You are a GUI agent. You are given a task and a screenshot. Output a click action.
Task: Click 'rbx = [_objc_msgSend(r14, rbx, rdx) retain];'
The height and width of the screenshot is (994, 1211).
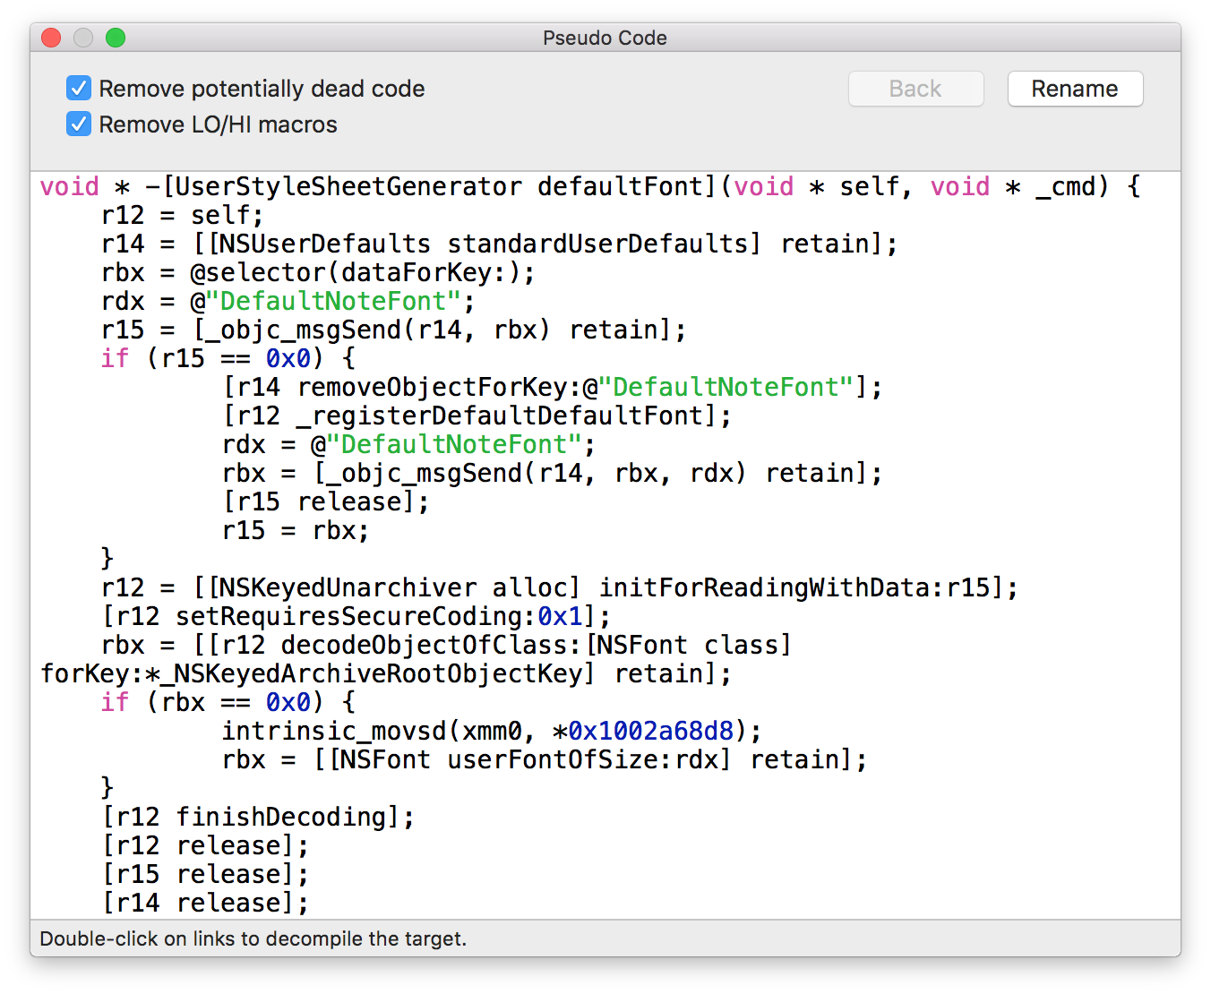(x=553, y=473)
